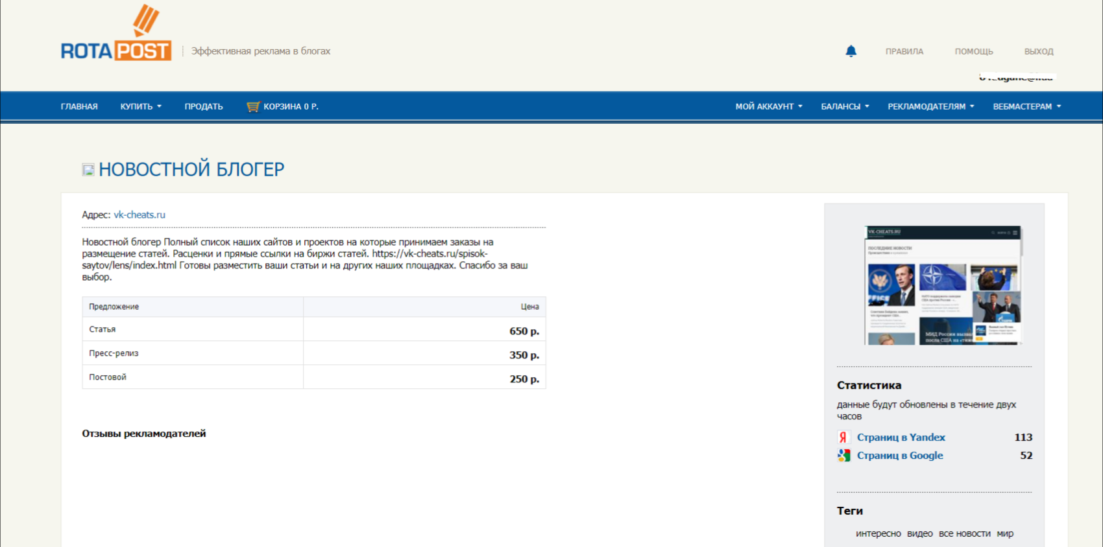Open notifications bell icon

[851, 51]
